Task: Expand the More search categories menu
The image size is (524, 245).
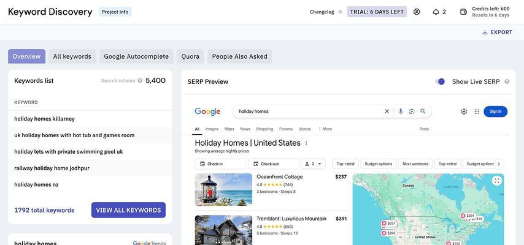Action: click(x=325, y=129)
